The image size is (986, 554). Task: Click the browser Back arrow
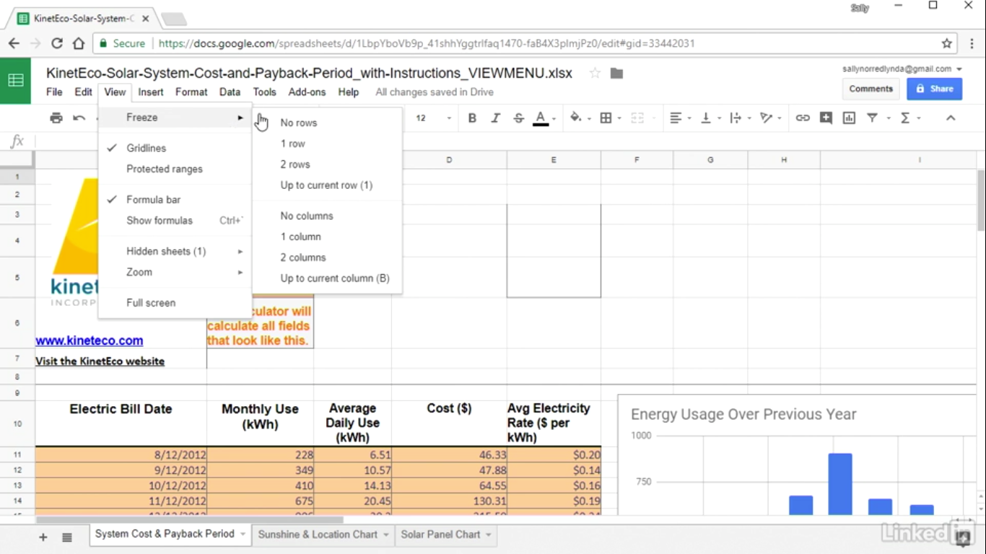click(14, 43)
